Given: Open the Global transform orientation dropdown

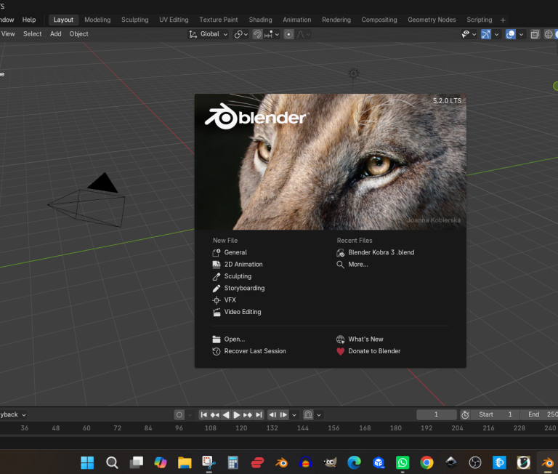Looking at the screenshot, I should (209, 34).
